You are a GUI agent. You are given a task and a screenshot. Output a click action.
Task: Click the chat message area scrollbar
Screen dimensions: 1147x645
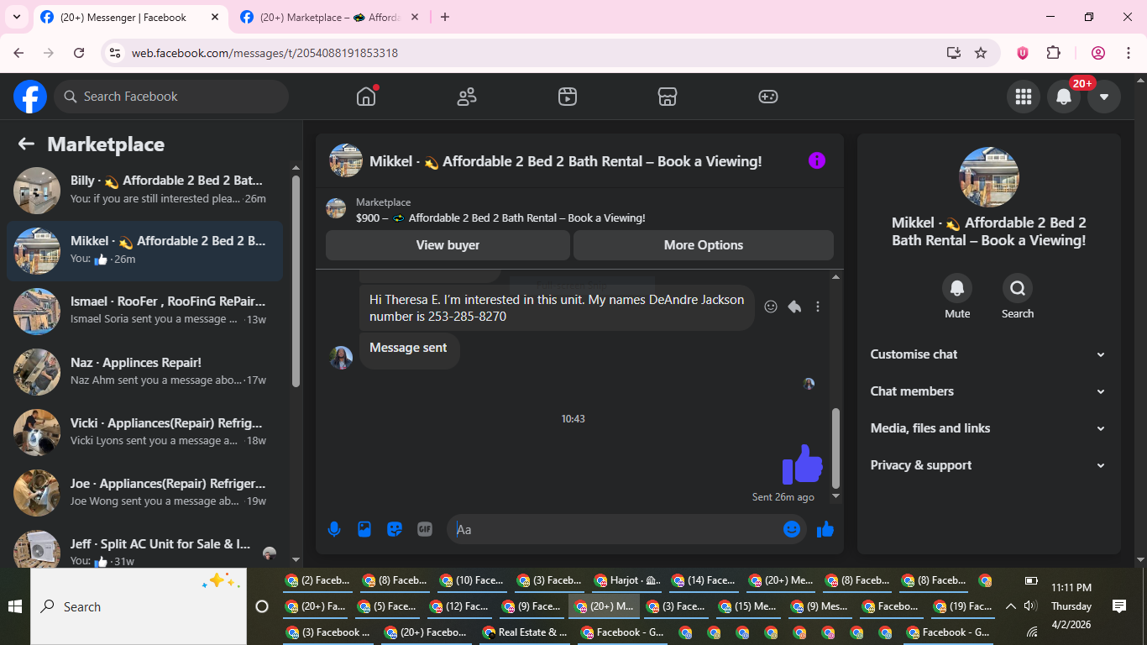(x=835, y=448)
